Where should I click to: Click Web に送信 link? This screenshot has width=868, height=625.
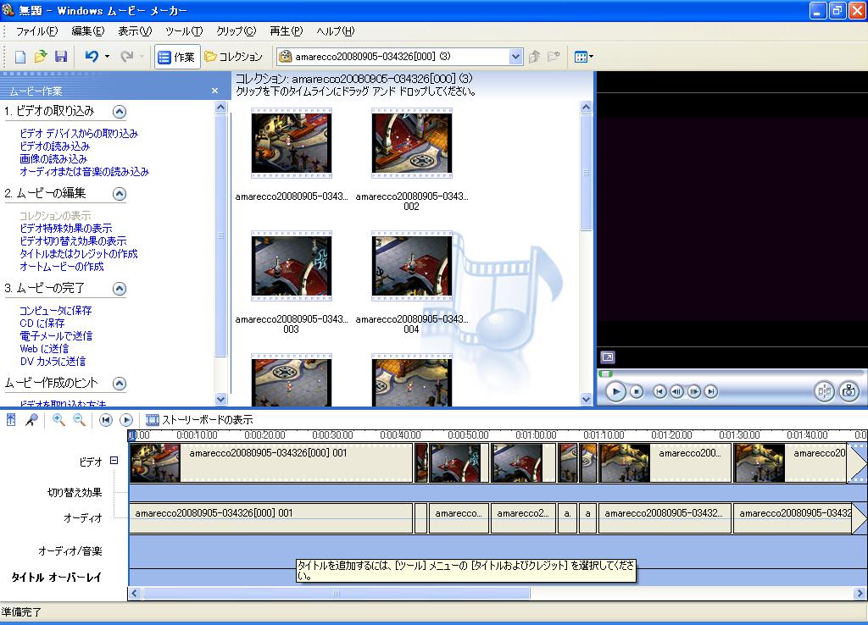44,348
